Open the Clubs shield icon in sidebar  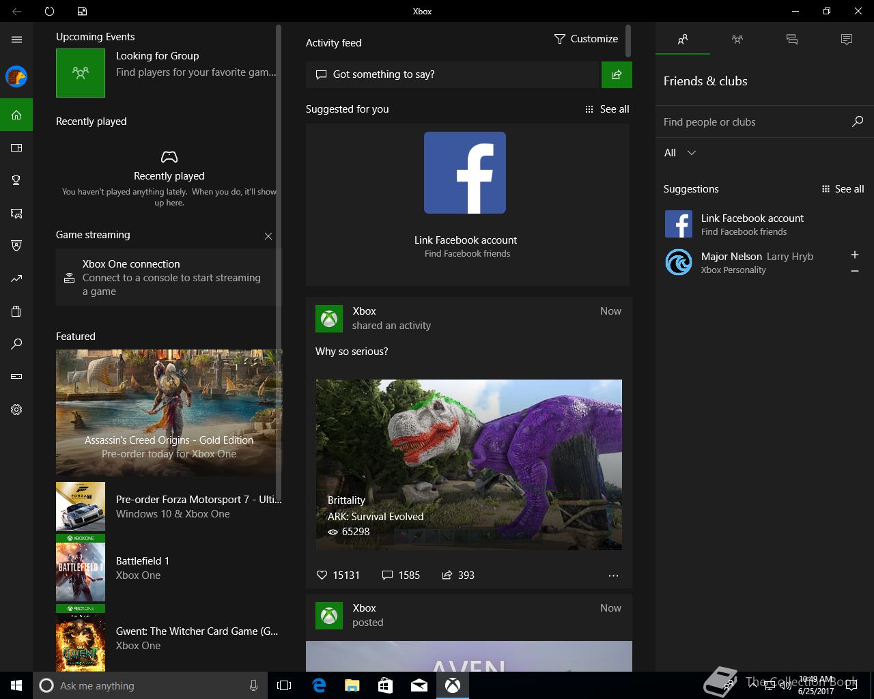click(16, 246)
